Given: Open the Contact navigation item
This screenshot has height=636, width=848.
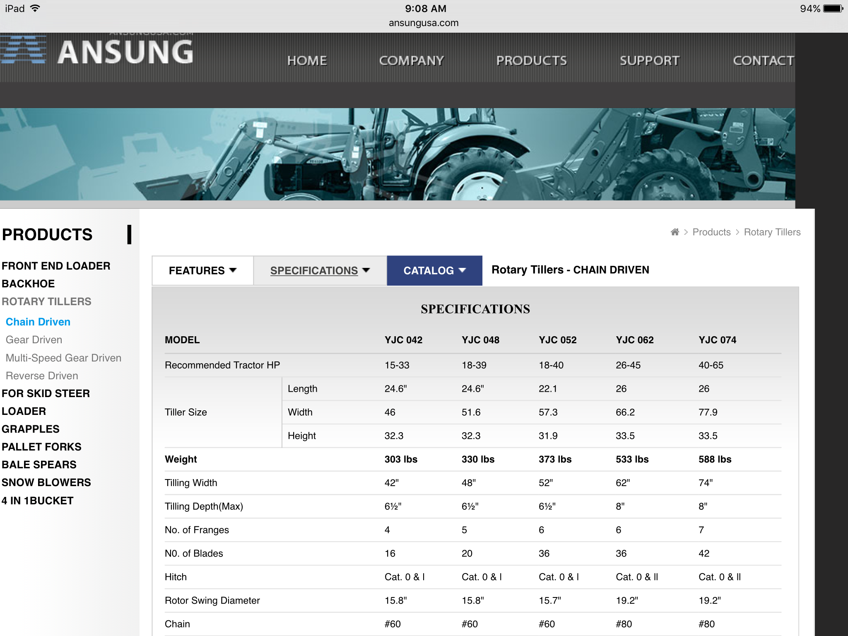Looking at the screenshot, I should pyautogui.click(x=763, y=61).
